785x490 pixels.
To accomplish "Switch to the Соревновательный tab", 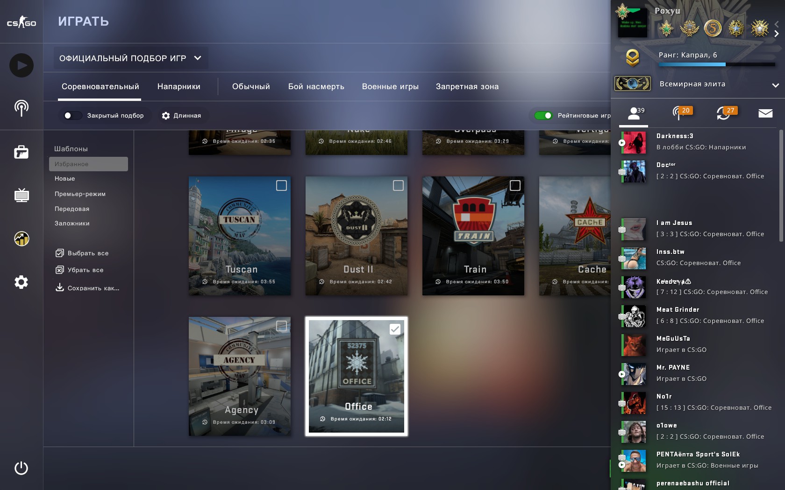I will (x=100, y=87).
